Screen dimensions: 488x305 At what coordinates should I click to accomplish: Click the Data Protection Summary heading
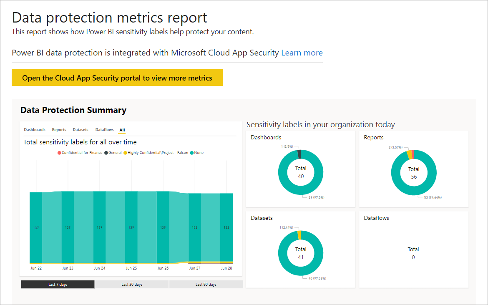(x=73, y=110)
